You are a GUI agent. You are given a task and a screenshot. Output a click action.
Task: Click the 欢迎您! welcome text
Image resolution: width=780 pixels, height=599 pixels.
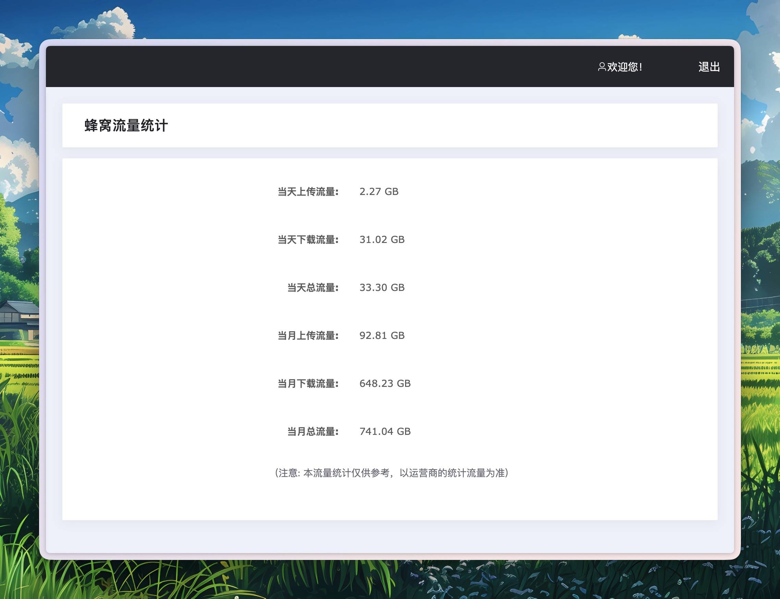pos(624,67)
